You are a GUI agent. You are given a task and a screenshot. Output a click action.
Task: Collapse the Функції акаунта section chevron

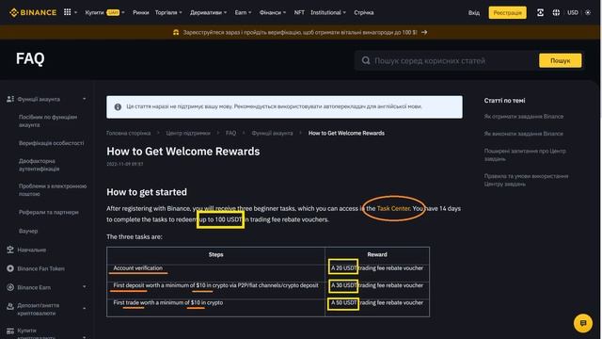85,99
